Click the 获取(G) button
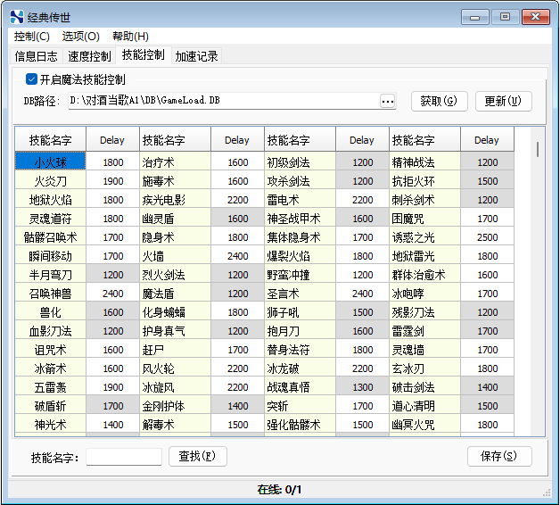 coord(439,101)
